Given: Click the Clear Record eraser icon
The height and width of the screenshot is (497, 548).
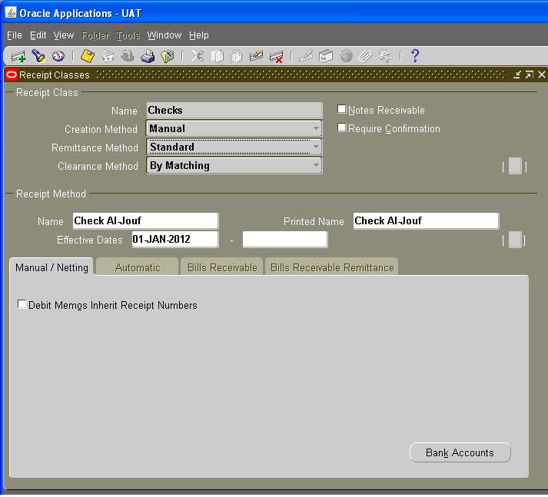Looking at the screenshot, I should tap(256, 56).
